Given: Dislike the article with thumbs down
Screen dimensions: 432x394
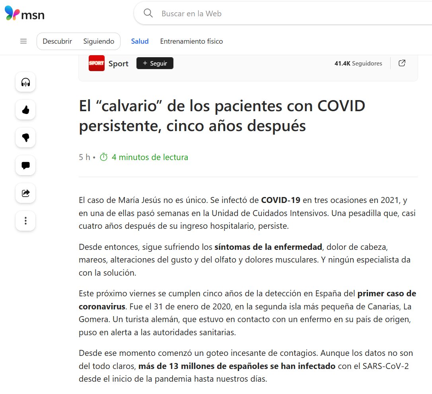Looking at the screenshot, I should pos(25,137).
